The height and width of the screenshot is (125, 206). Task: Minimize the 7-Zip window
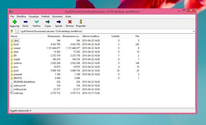point(179,11)
